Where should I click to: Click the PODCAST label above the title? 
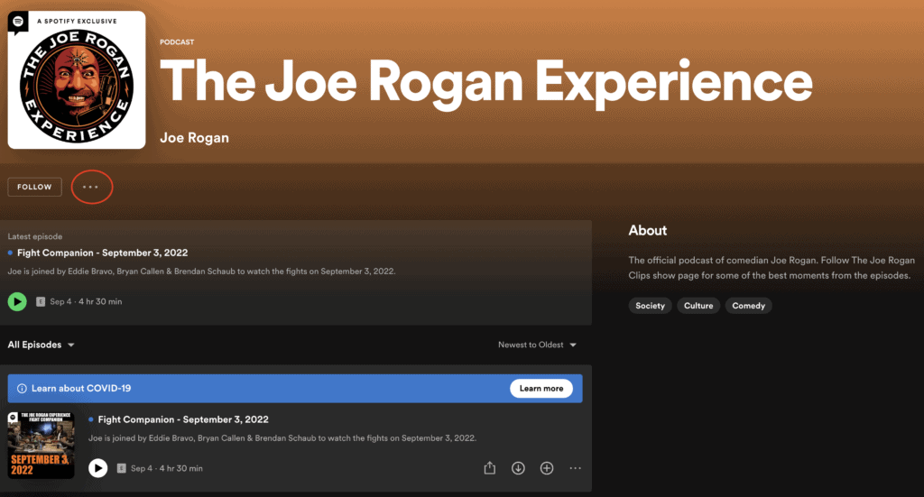point(177,42)
